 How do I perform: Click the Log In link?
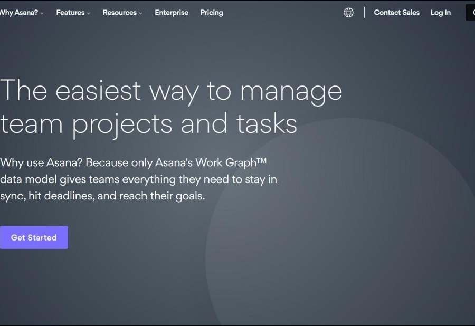coord(440,13)
